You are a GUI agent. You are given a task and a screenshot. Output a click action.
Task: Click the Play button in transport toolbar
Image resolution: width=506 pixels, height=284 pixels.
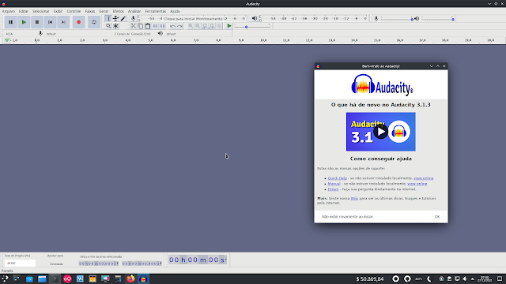coord(24,22)
